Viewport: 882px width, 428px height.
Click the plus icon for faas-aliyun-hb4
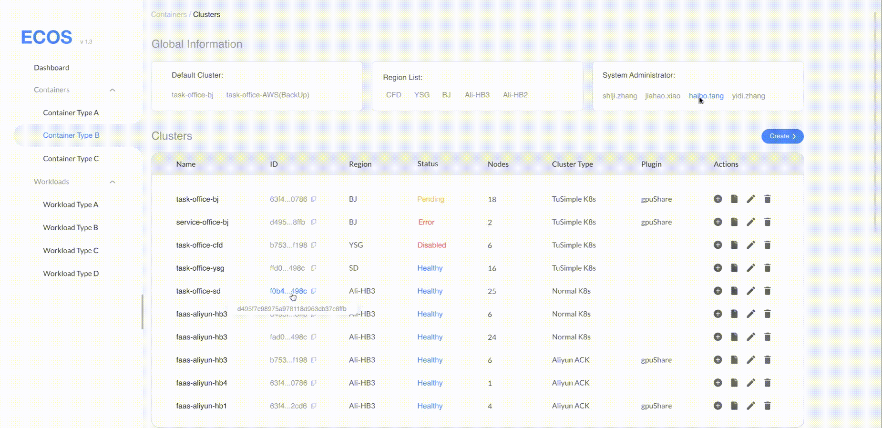(x=718, y=382)
